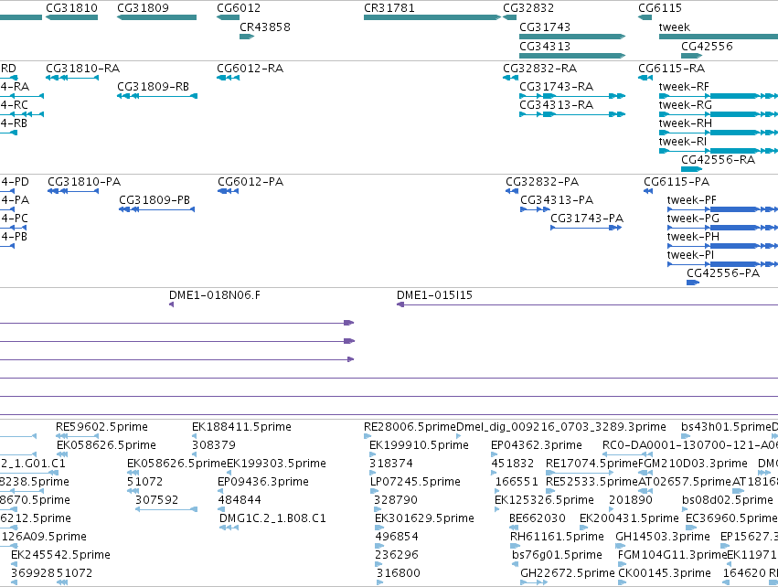
Task: Select EST EP04362.3prime
Action: pyautogui.click(x=537, y=445)
